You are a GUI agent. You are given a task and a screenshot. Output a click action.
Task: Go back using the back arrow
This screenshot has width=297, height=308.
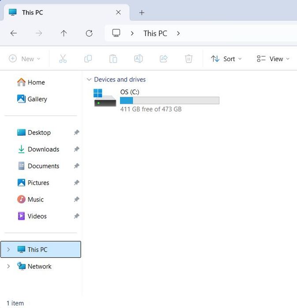14,33
